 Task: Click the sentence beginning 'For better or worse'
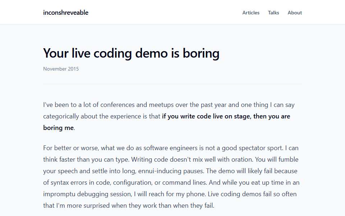click(163, 148)
